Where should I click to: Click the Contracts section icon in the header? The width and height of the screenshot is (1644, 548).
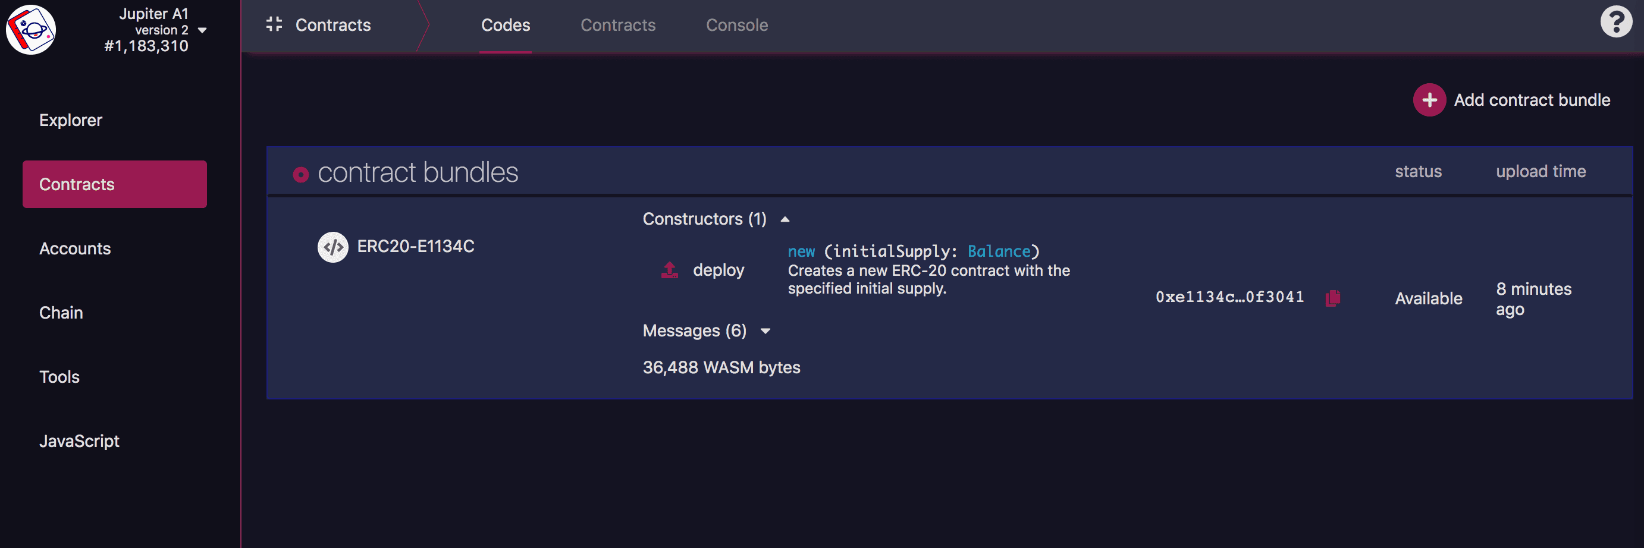(274, 24)
